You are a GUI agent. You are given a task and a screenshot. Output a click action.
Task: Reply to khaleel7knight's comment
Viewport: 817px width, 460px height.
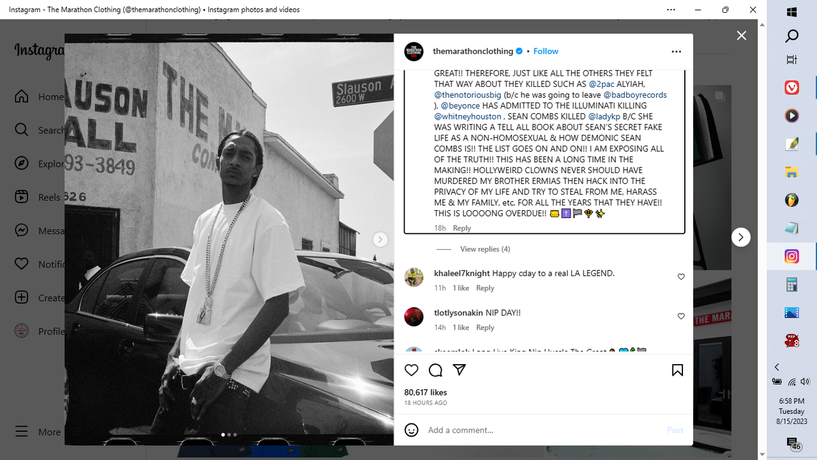pos(485,288)
